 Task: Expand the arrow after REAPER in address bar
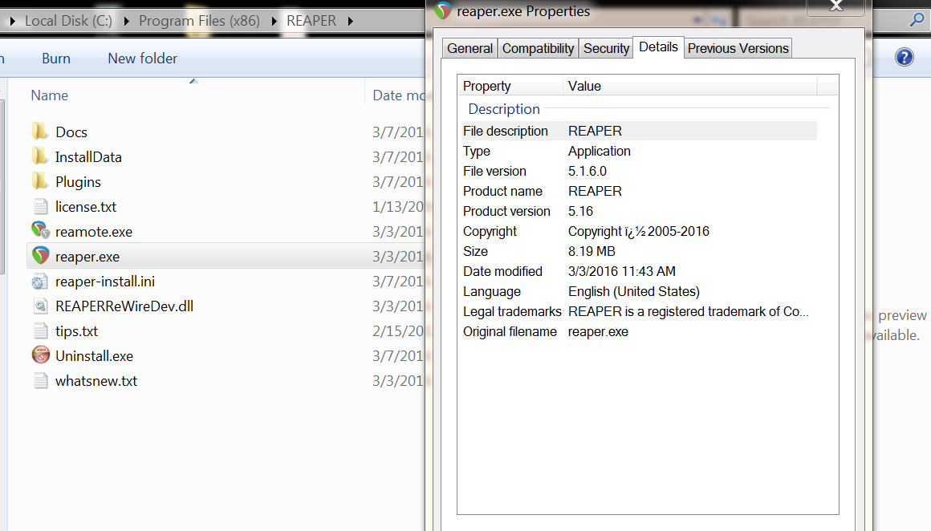coord(350,21)
